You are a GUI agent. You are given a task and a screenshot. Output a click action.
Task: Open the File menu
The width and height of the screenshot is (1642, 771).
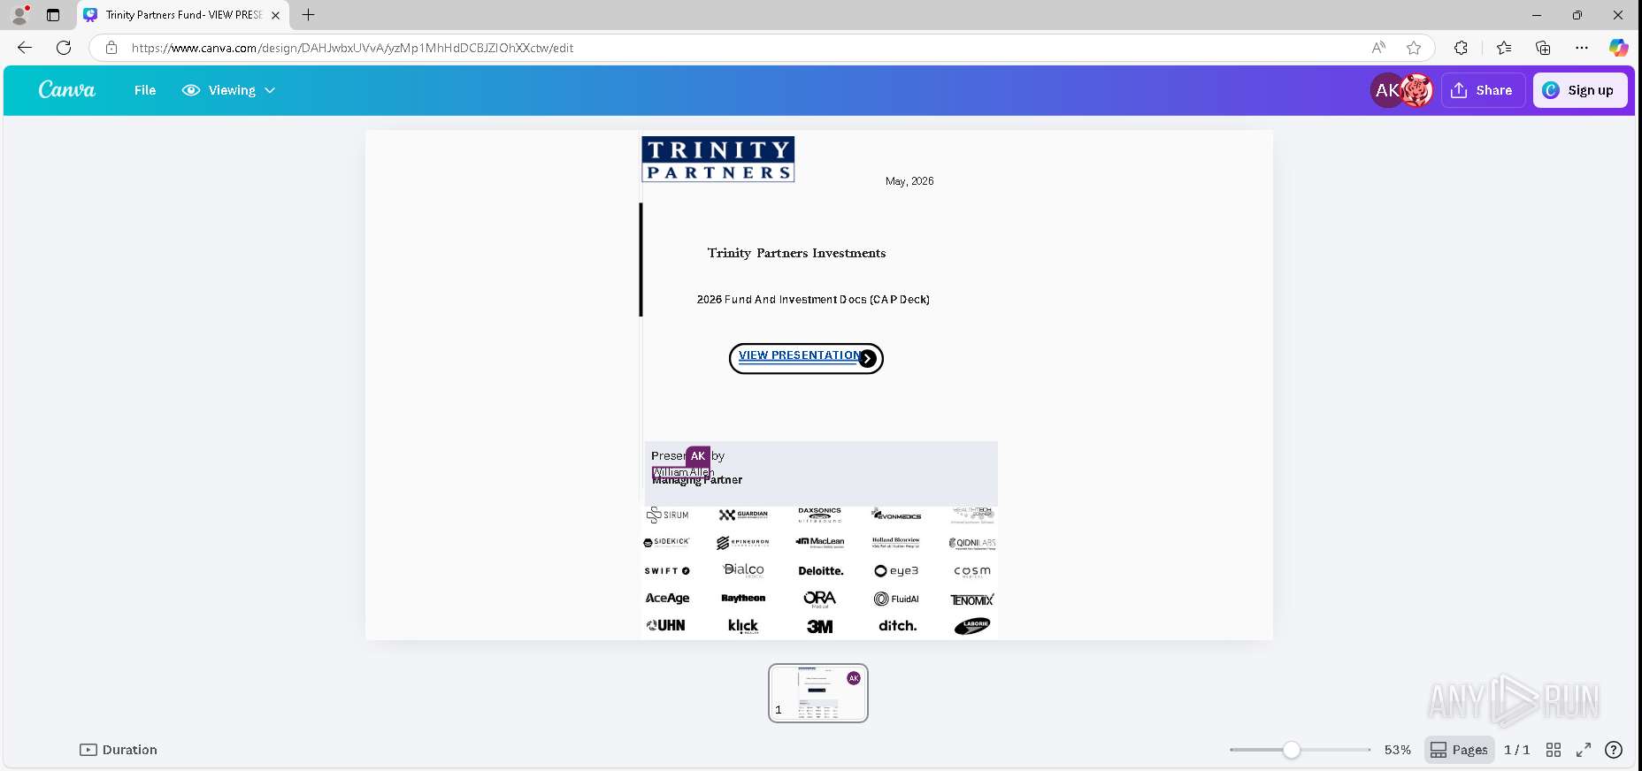[145, 90]
